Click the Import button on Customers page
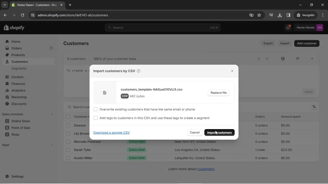The width and height of the screenshot is (328, 184). (x=285, y=43)
